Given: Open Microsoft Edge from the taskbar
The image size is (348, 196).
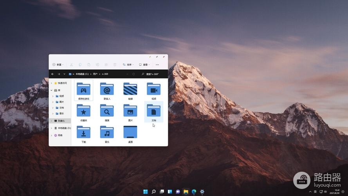Looking at the screenshot, I should [194, 192].
